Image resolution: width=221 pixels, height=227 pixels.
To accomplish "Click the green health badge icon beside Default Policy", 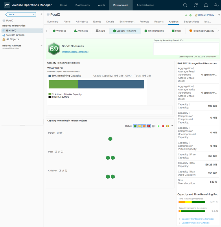I will [191, 15].
